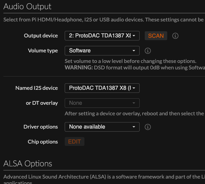Click the orange SCAN button
The width and height of the screenshot is (205, 184).
click(156, 36)
